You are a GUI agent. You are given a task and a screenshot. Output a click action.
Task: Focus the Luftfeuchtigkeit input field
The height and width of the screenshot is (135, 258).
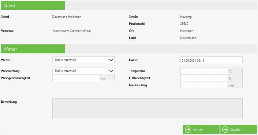(203, 78)
